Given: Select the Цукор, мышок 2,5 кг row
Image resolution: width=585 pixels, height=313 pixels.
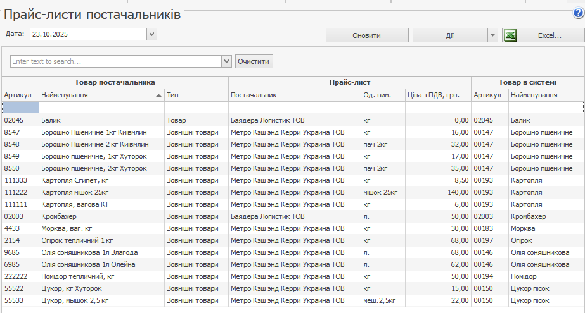Looking at the screenshot, I should pyautogui.click(x=101, y=300).
